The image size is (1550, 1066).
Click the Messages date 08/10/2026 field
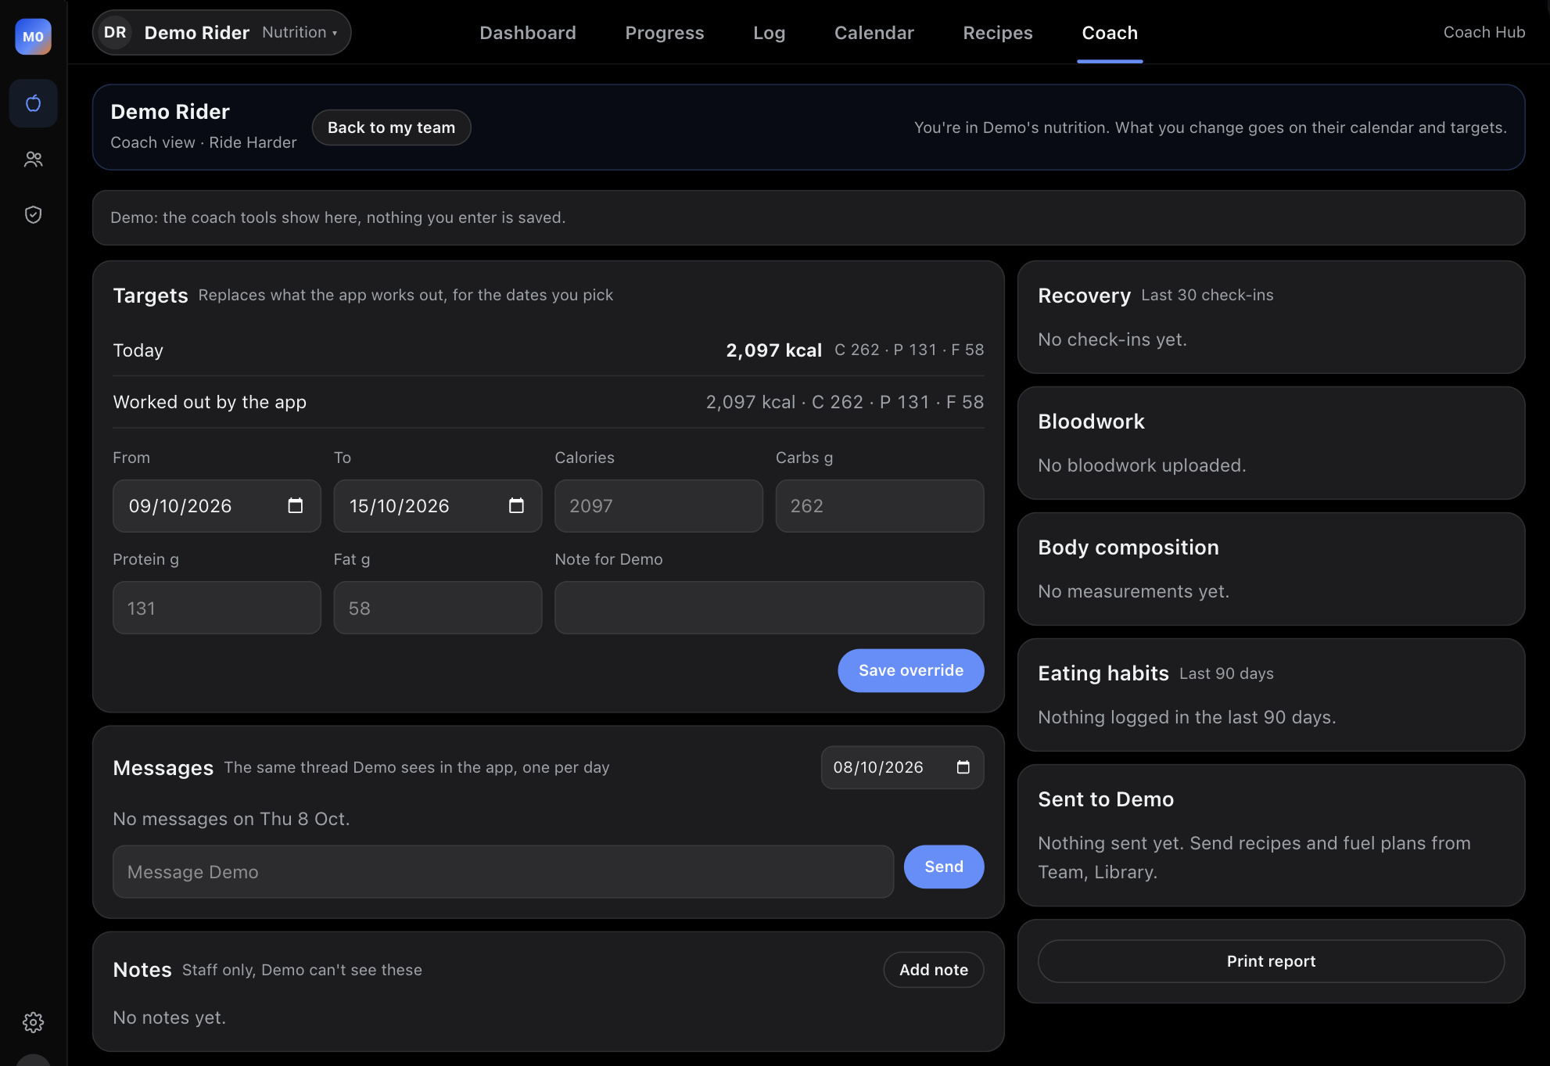(x=902, y=767)
